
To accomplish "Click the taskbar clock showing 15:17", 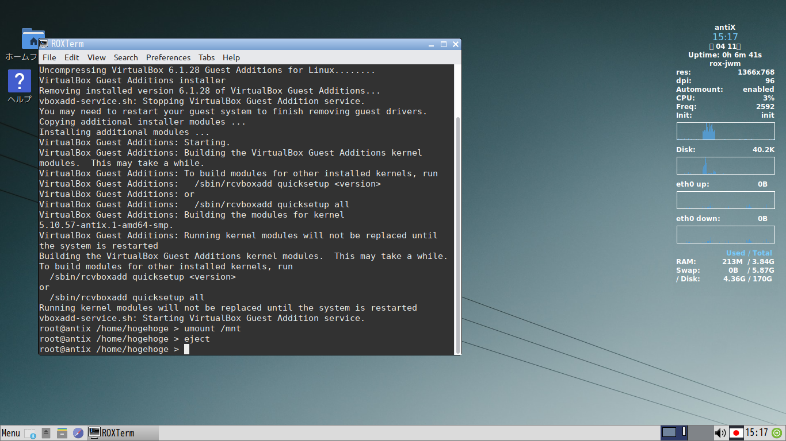I will [x=757, y=433].
